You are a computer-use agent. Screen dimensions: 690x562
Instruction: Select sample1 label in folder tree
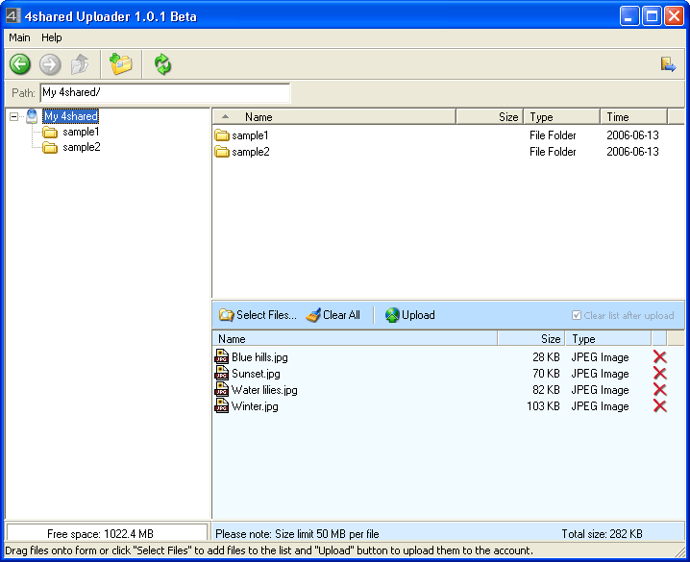[81, 132]
